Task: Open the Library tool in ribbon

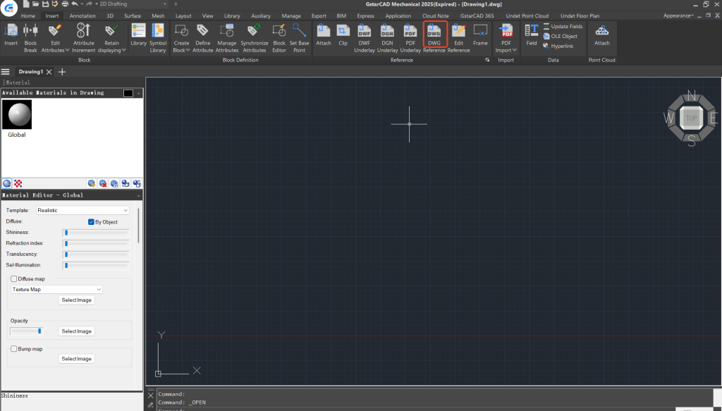Action: [x=138, y=35]
